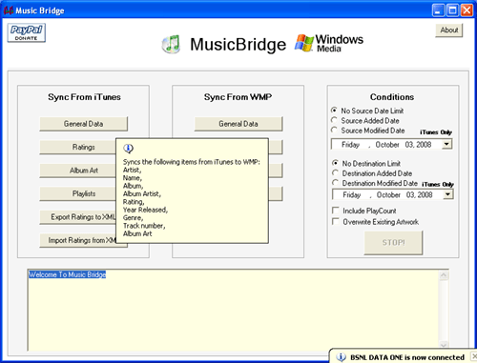Click the Sync From iTunes heading
Screen dimensions: 477x363
point(84,97)
